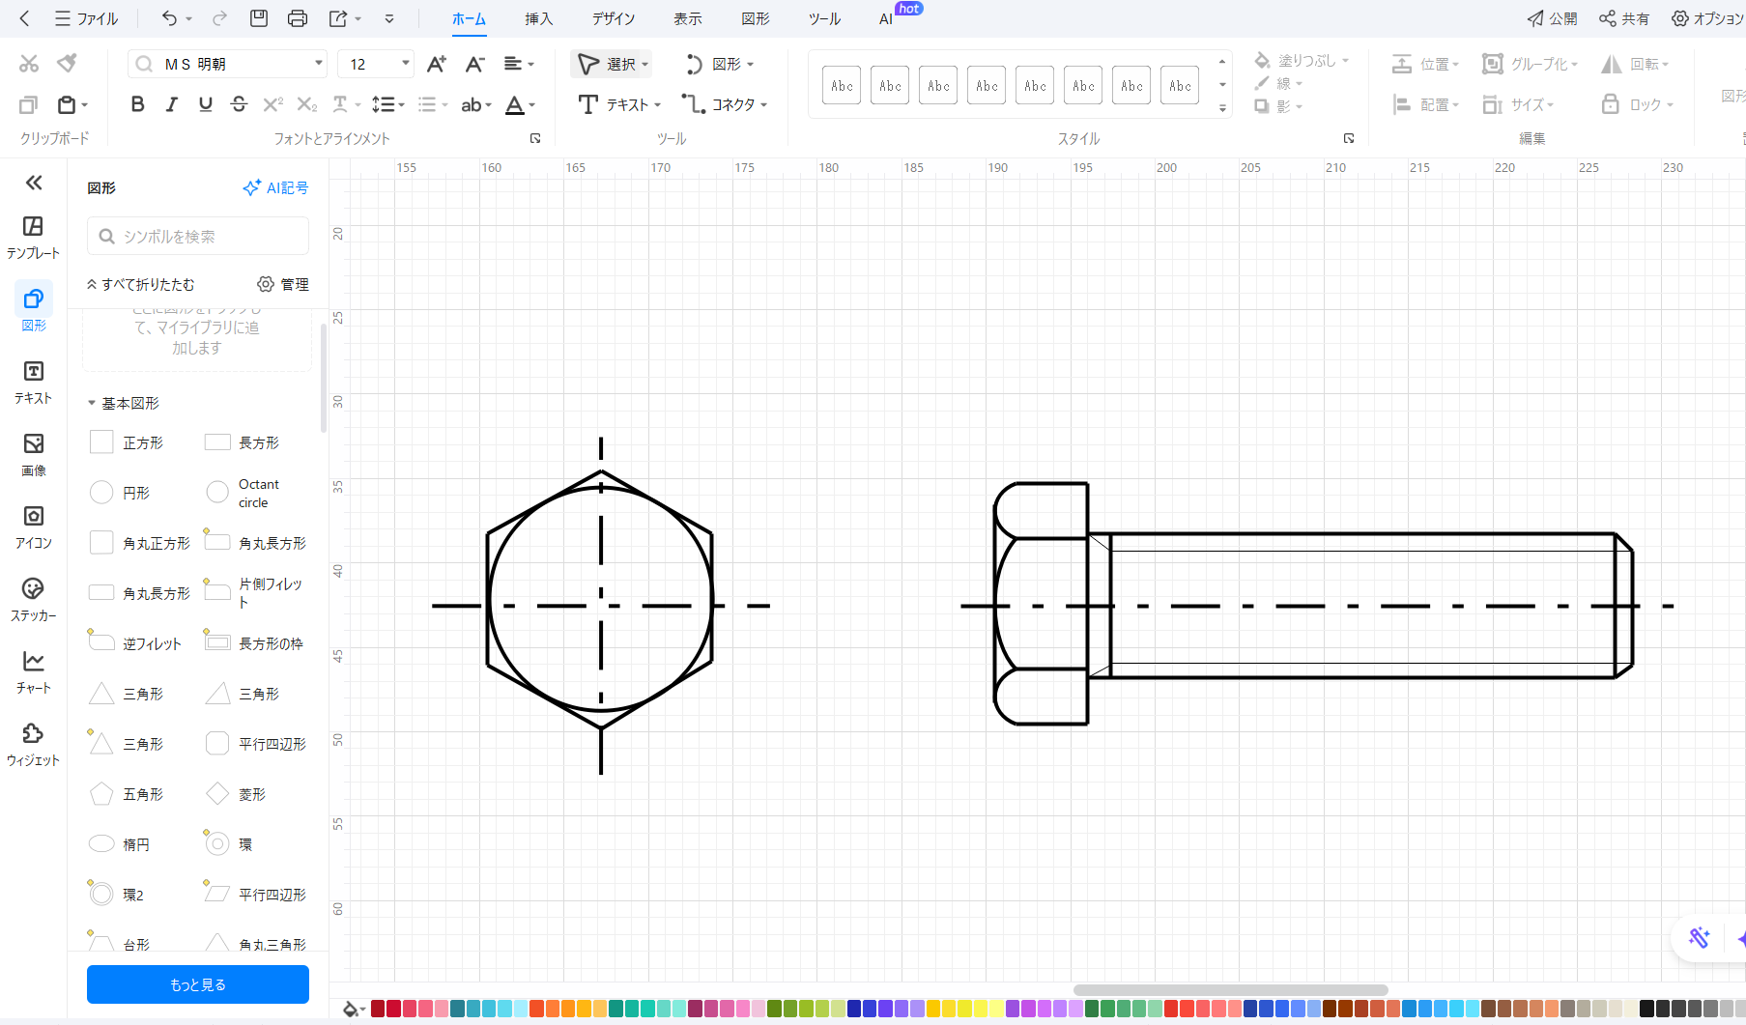The image size is (1746, 1025).
Task: Toggle Strikethrough formatting
Action: pyautogui.click(x=239, y=104)
